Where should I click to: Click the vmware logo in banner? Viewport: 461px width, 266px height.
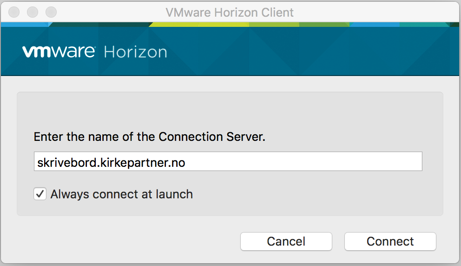[59, 51]
